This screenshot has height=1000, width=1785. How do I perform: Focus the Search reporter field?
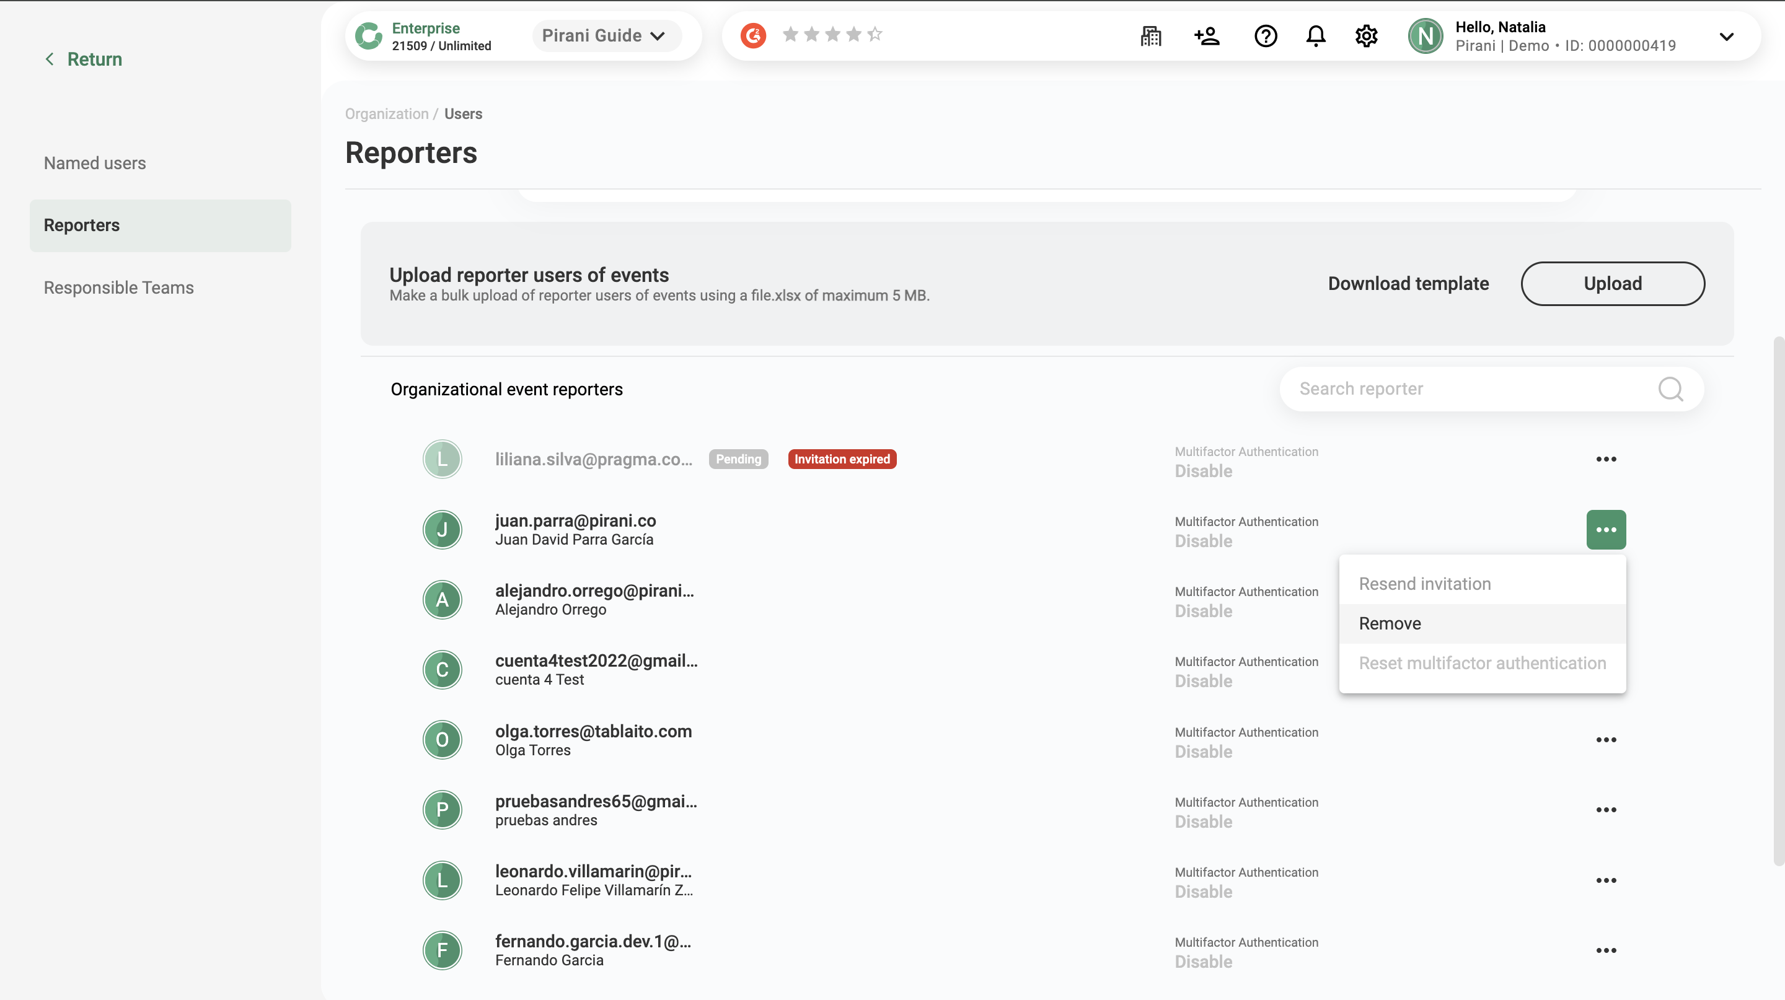(x=1491, y=389)
